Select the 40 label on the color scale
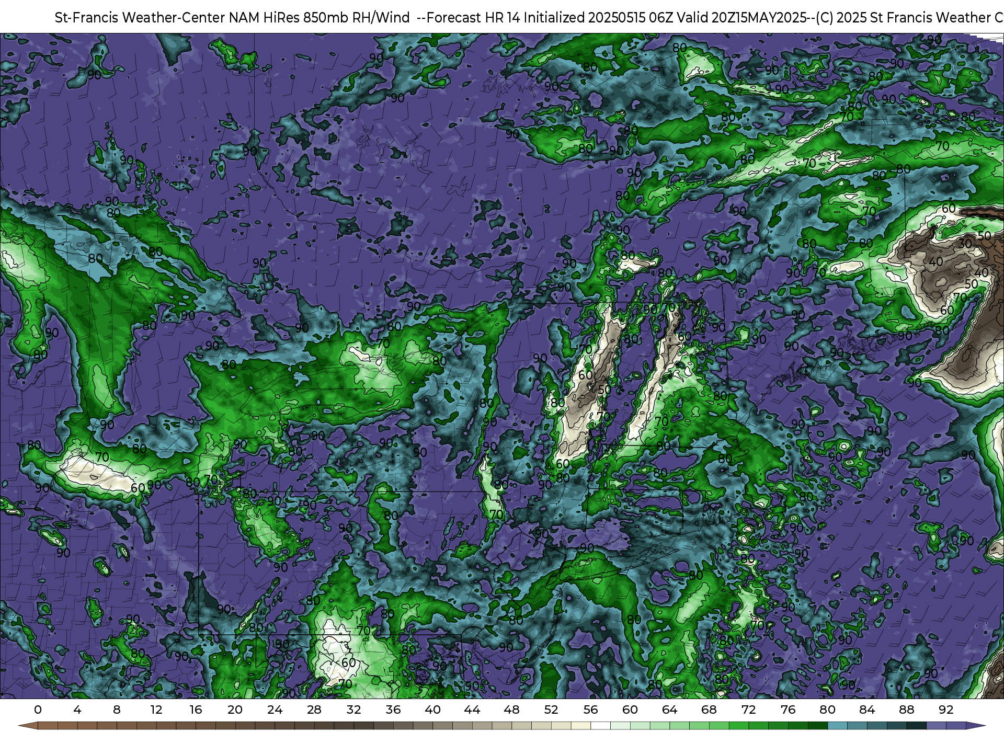Viewport: 1004px width, 732px height. tap(432, 710)
